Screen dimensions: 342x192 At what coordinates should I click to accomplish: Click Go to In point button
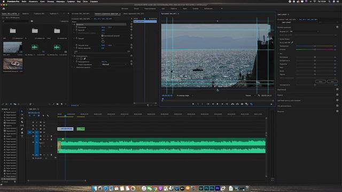[208, 104]
